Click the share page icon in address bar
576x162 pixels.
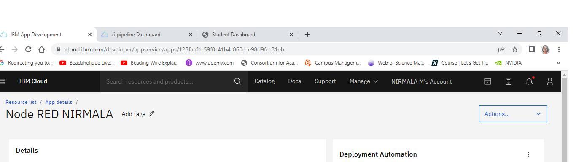coord(501,49)
